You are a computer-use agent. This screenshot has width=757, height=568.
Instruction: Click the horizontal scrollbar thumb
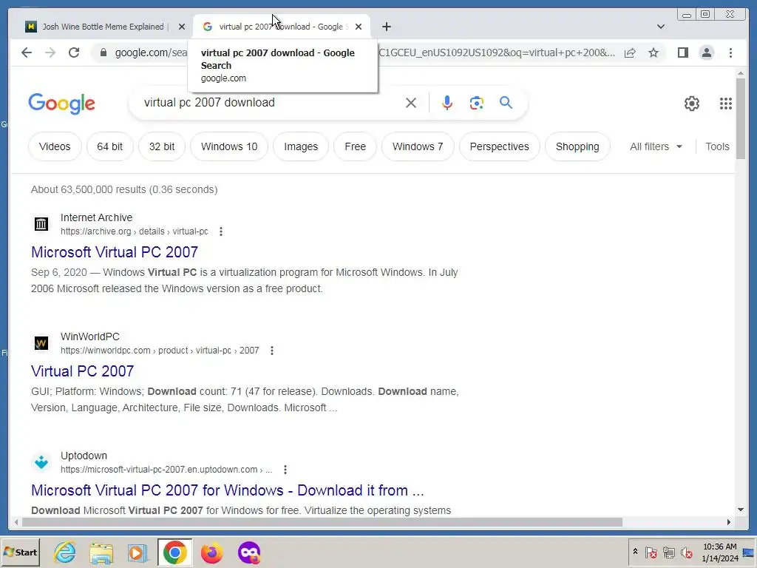tap(322, 522)
